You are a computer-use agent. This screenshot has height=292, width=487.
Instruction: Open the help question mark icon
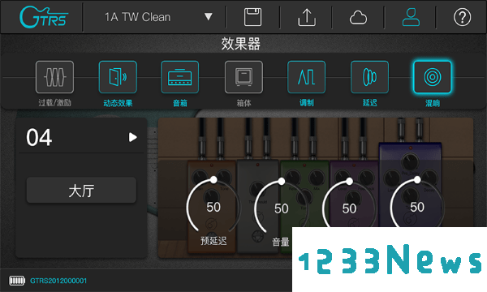pyautogui.click(x=462, y=17)
